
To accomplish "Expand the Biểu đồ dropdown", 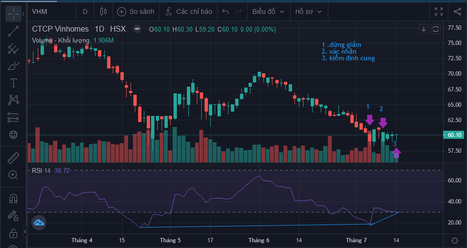I will tap(268, 11).
